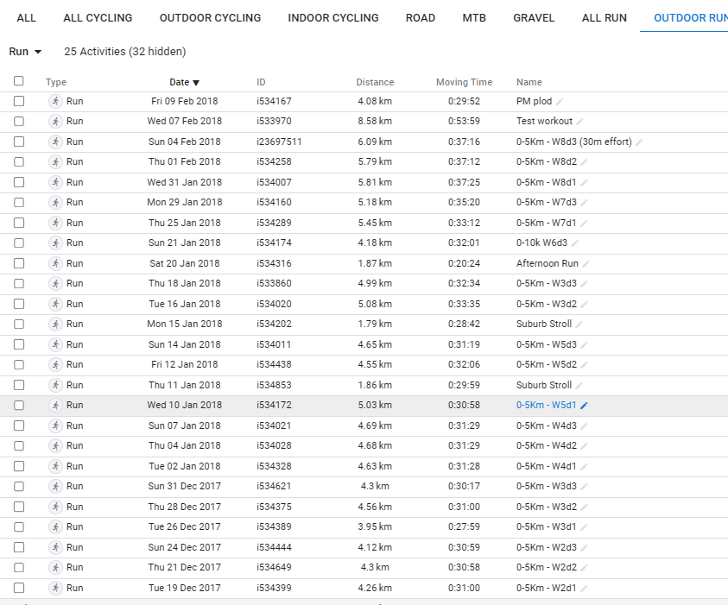The image size is (728, 605).
Task: Edit name of Suburb Stroll on 11 Jan
Action: point(579,386)
